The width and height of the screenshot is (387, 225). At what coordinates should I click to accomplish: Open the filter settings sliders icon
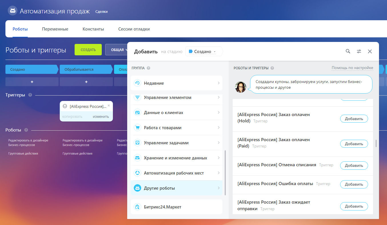coord(359,51)
